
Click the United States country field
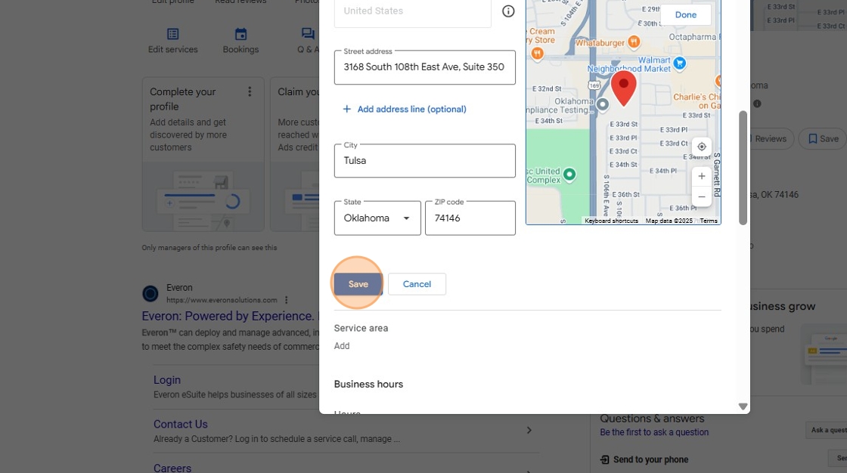pos(413,12)
